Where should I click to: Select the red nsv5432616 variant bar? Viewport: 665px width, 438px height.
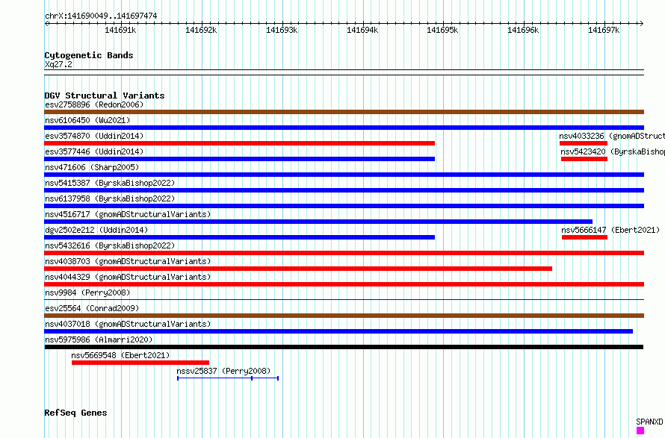344,253
